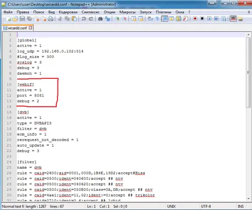The height and width of the screenshot is (210, 252).
Task: Open the Replace dialog toolbar icon
Action: [107, 19]
